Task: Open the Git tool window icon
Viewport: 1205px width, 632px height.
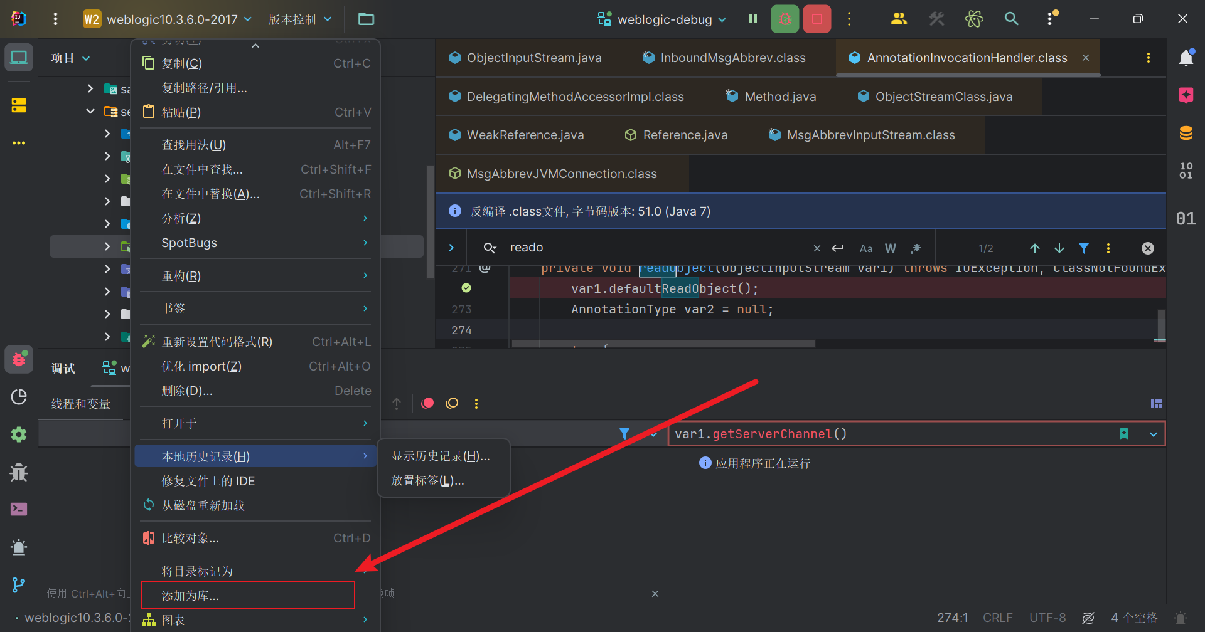Action: pyautogui.click(x=19, y=584)
